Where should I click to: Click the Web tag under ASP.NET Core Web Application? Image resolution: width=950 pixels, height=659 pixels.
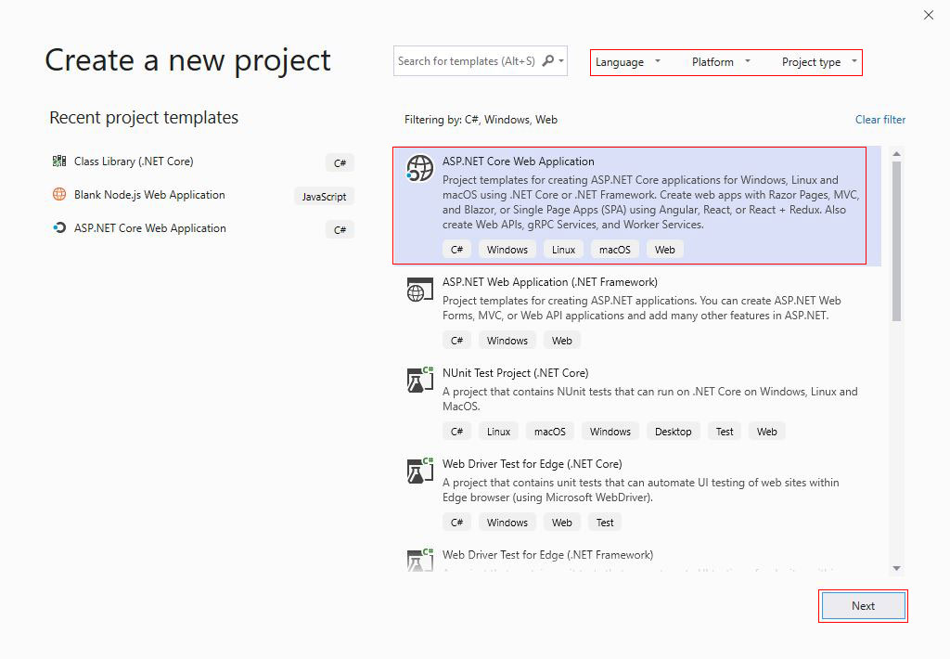coord(664,250)
